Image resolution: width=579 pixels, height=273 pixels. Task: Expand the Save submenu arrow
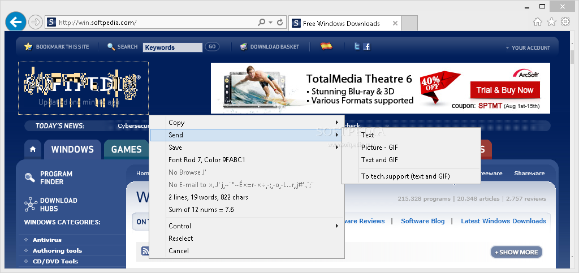pyautogui.click(x=337, y=147)
